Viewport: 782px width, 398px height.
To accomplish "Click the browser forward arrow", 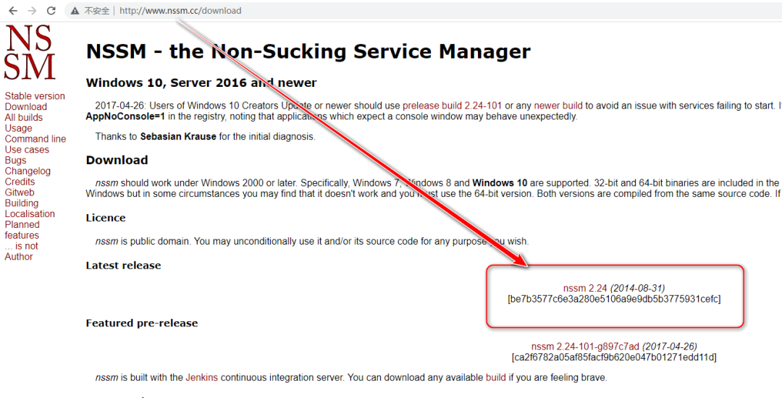I will pyautogui.click(x=32, y=11).
